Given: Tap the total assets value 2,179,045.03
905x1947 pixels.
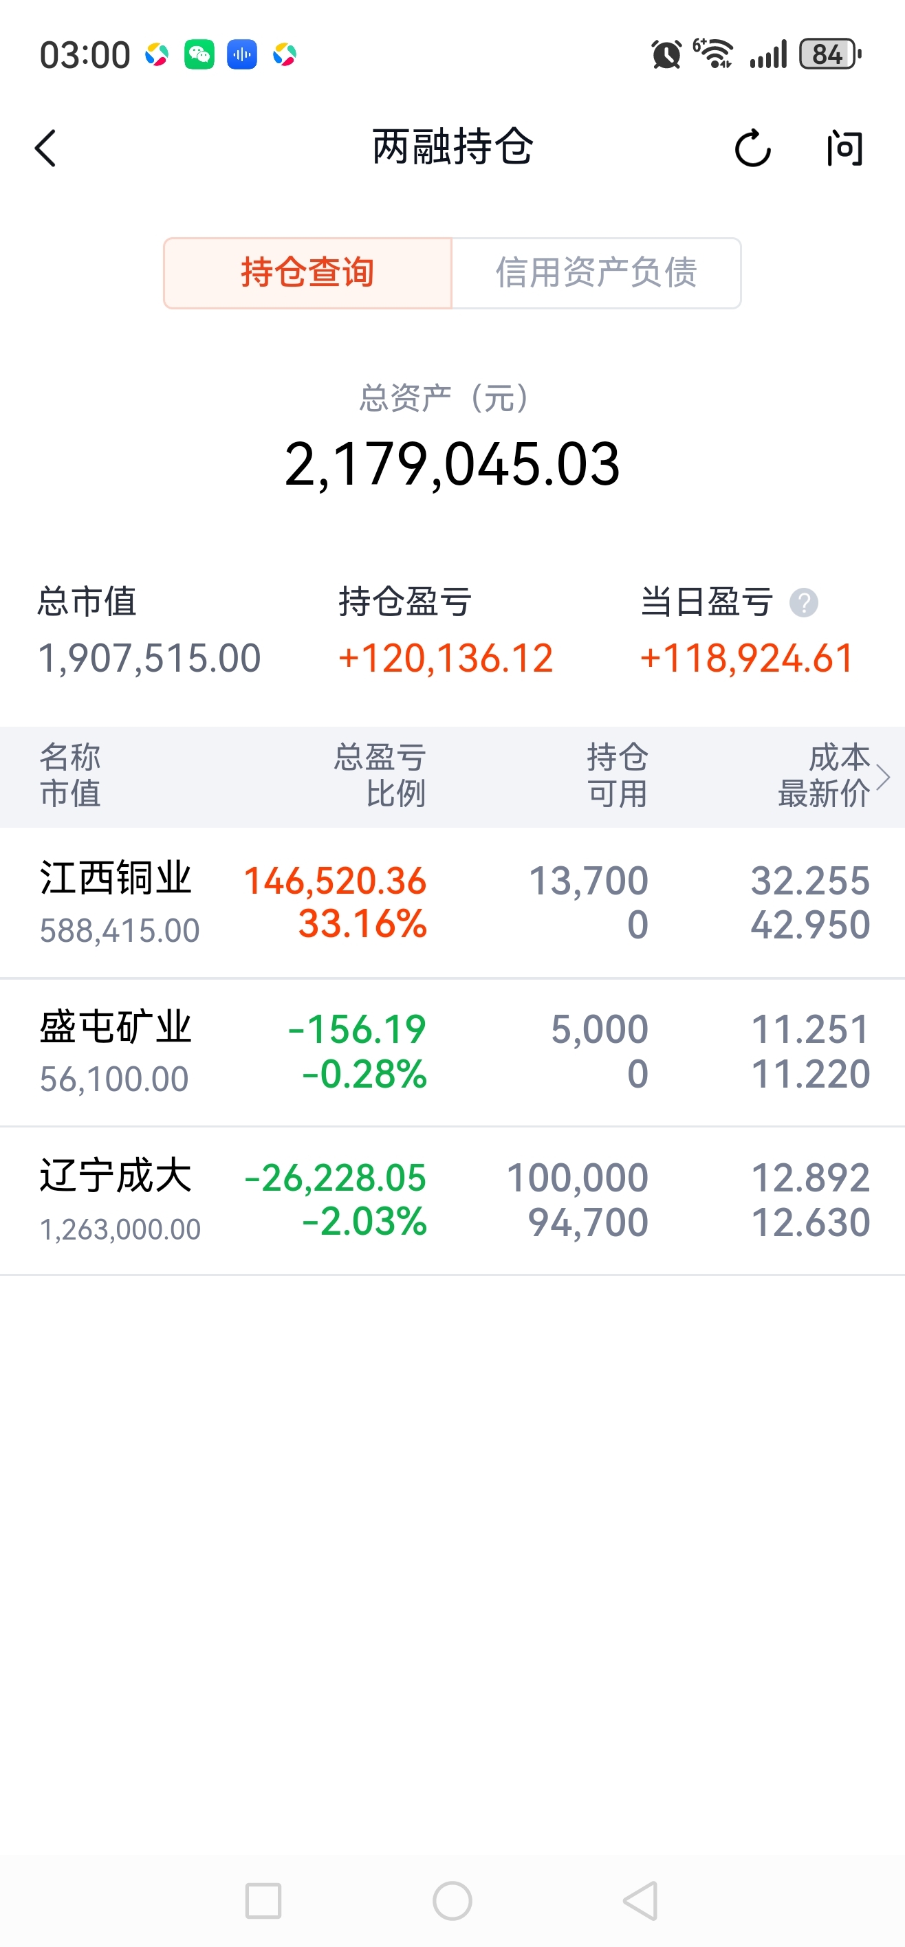Looking at the screenshot, I should point(452,463).
